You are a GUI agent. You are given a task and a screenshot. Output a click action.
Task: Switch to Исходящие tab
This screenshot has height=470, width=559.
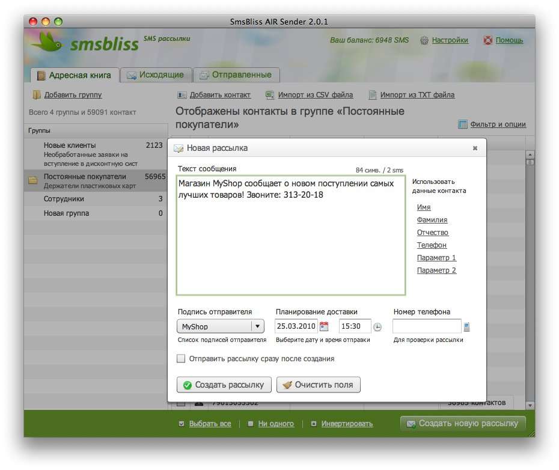click(x=156, y=75)
